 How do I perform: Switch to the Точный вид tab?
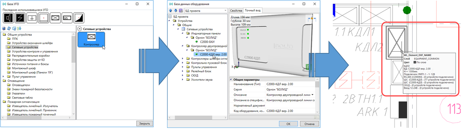[253, 10]
